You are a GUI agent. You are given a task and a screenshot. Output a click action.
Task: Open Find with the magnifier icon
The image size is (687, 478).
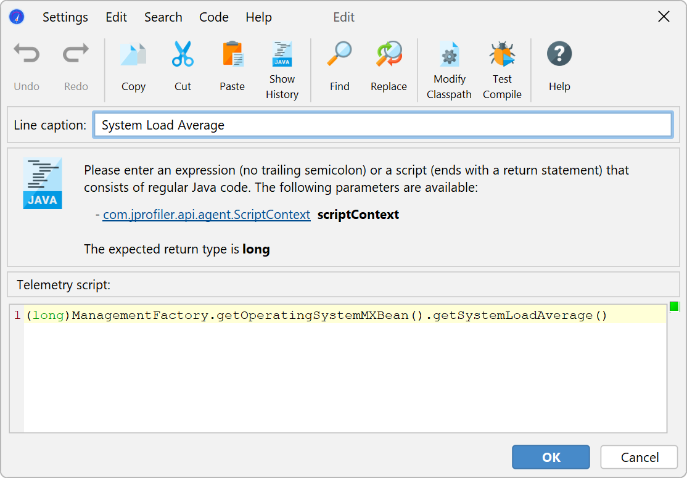(x=339, y=55)
